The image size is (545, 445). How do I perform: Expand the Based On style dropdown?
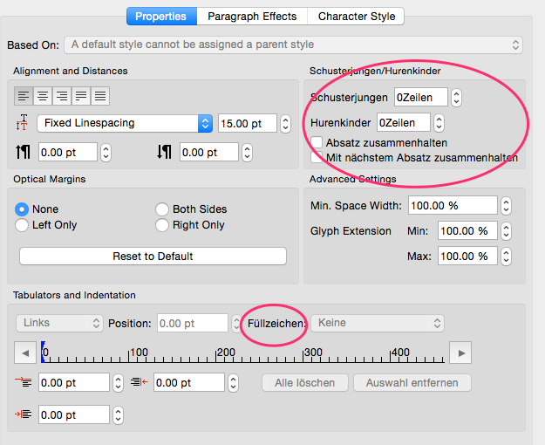coord(295,44)
